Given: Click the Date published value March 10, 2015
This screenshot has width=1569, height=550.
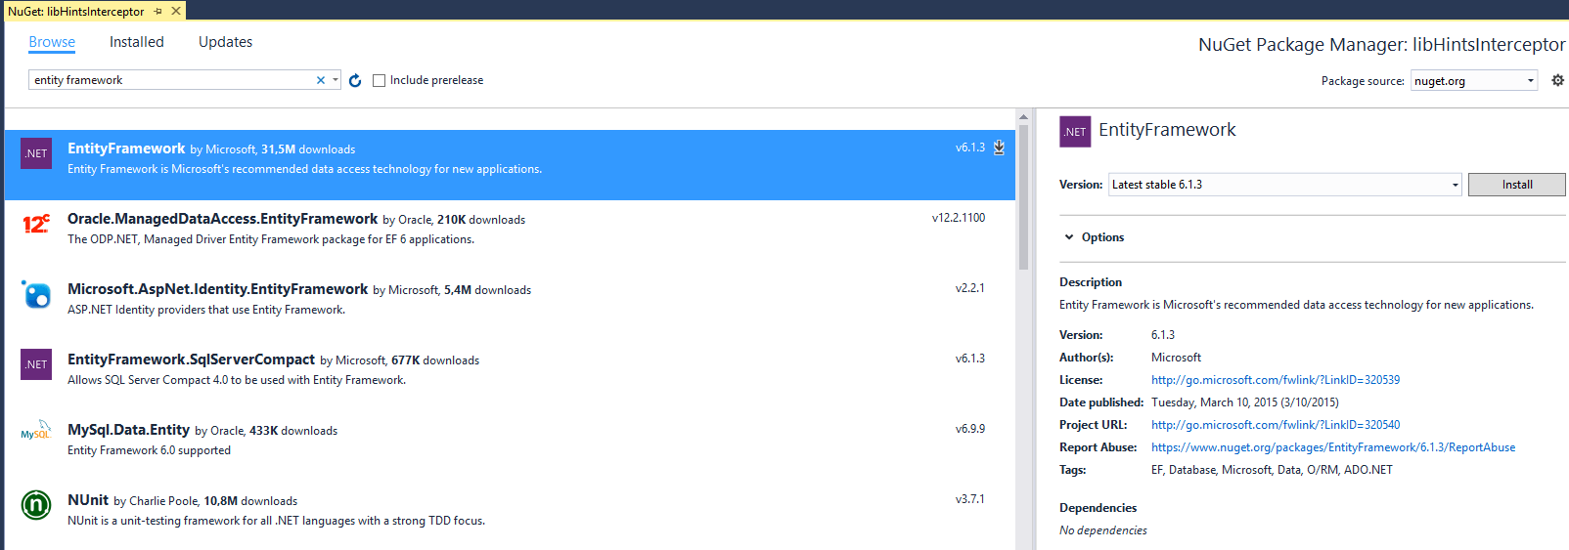Looking at the screenshot, I should (x=1245, y=402).
